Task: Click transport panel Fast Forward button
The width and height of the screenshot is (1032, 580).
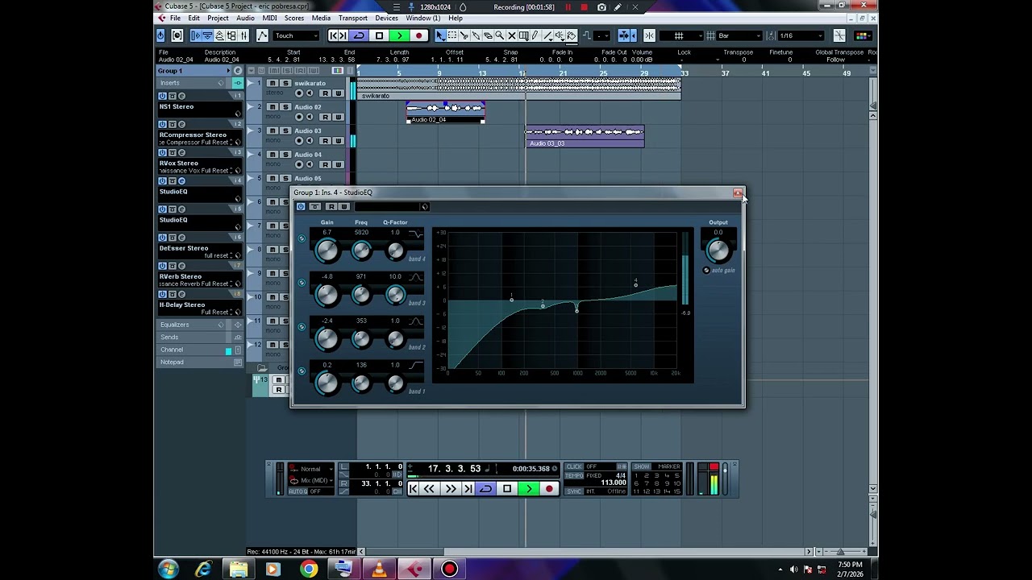Action: pyautogui.click(x=450, y=489)
